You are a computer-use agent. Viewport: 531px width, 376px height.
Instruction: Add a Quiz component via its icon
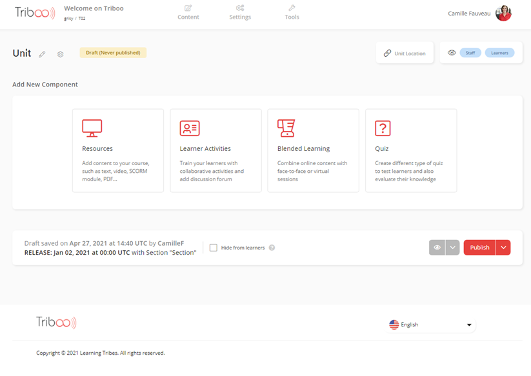[382, 128]
